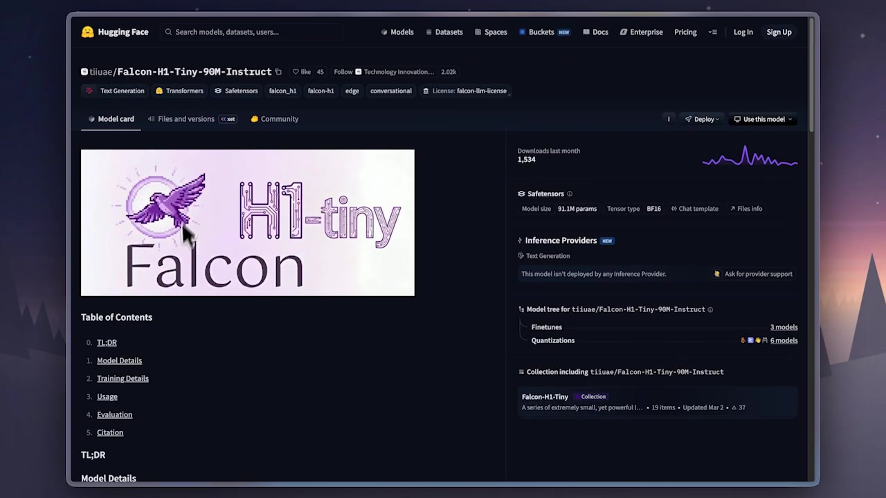Switch to Files and versions tab
The image size is (886, 498).
pyautogui.click(x=192, y=119)
